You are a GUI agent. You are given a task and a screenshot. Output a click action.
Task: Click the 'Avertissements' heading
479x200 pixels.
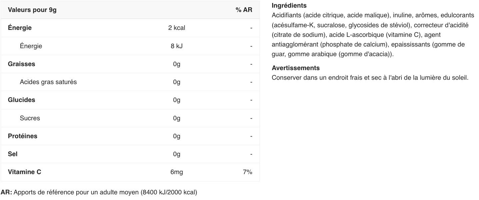coord(295,68)
